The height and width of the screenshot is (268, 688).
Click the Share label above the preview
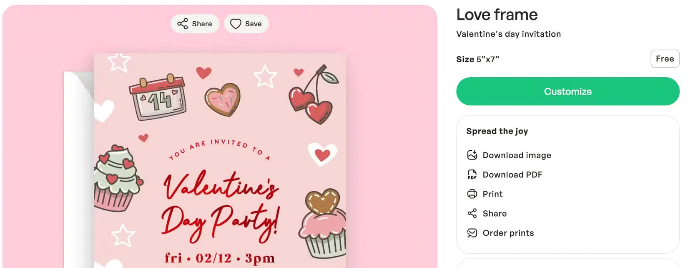coord(202,24)
